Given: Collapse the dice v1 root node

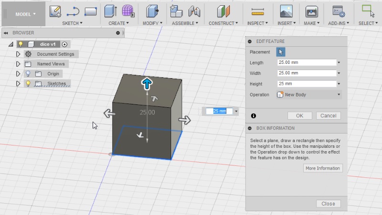Looking at the screenshot, I should 11,44.
